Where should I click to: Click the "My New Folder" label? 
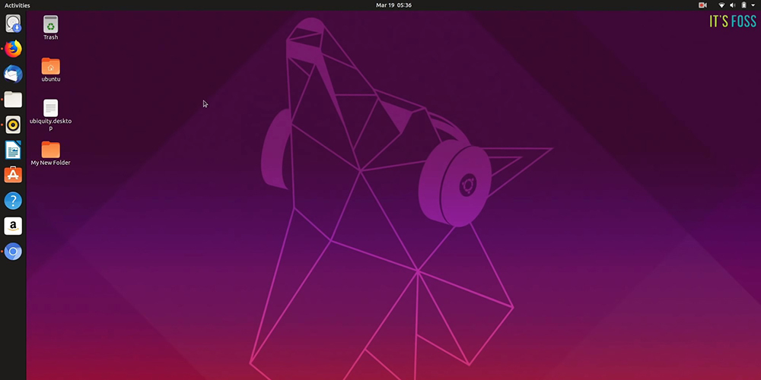click(50, 163)
